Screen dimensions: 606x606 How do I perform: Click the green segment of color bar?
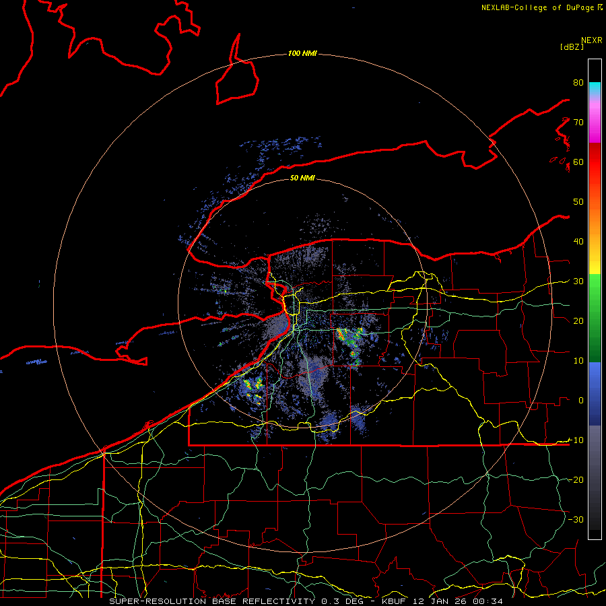coord(595,318)
